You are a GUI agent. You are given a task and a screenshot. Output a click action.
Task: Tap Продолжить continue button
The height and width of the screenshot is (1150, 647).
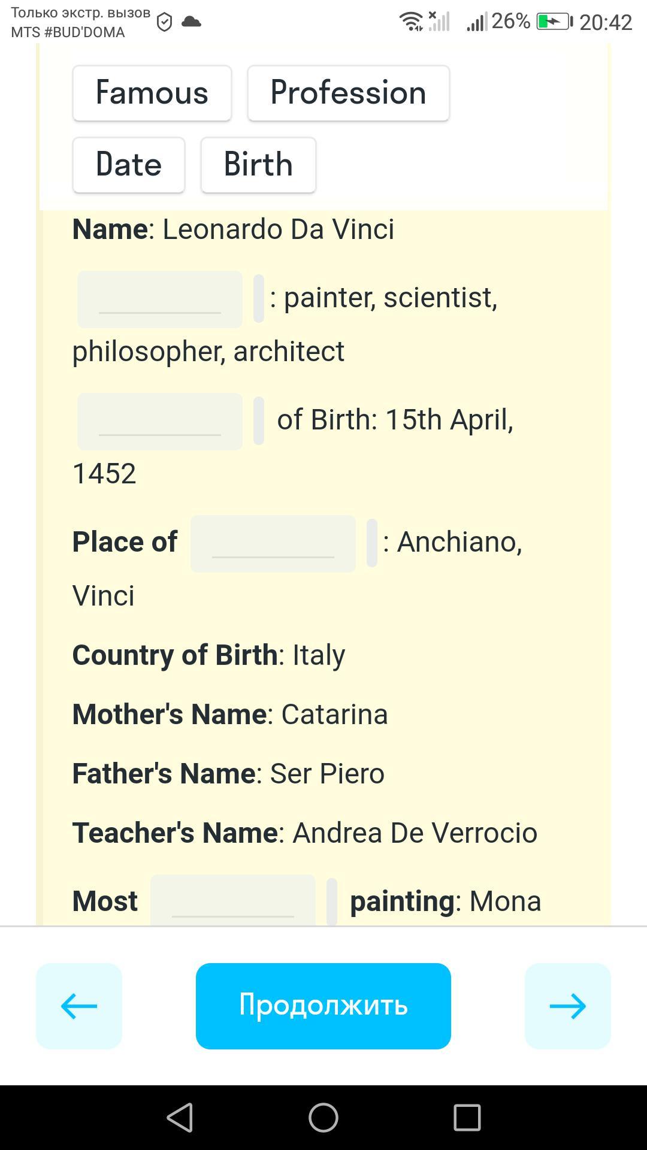click(323, 1006)
